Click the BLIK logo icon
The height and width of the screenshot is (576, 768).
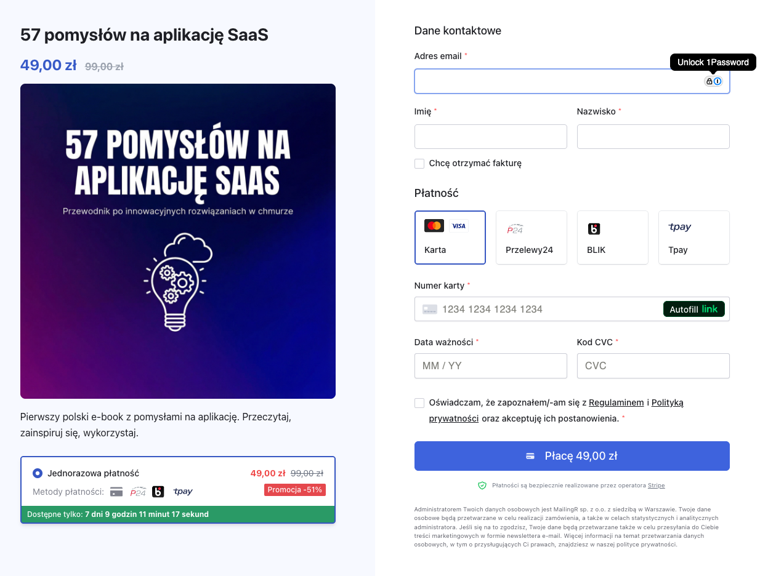point(594,229)
